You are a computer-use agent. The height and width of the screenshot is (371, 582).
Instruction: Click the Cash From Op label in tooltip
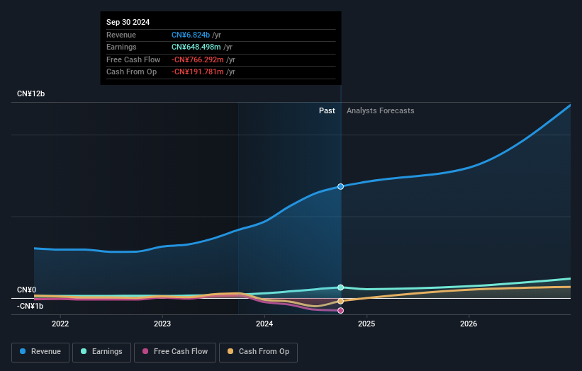tap(131, 72)
